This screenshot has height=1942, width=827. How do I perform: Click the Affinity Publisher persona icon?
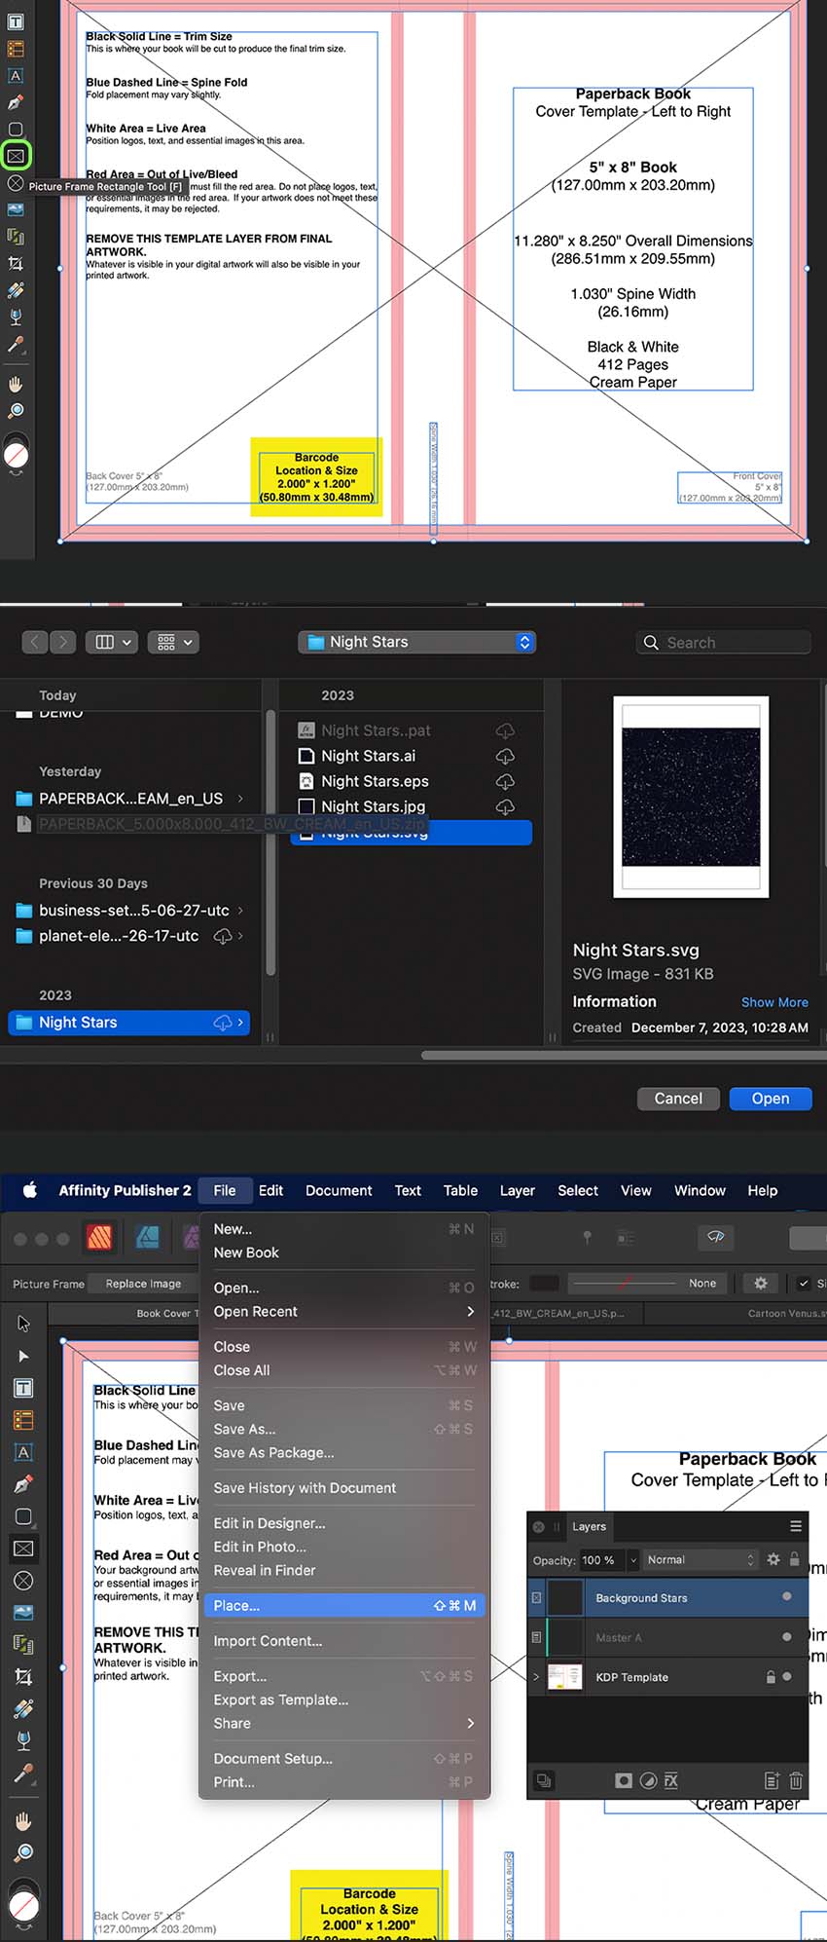point(100,1238)
